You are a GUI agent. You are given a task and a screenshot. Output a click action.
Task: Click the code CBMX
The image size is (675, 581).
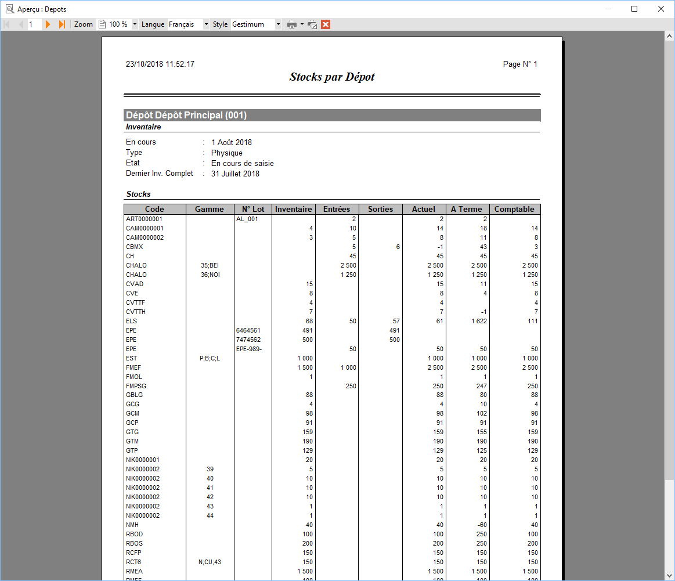[134, 247]
